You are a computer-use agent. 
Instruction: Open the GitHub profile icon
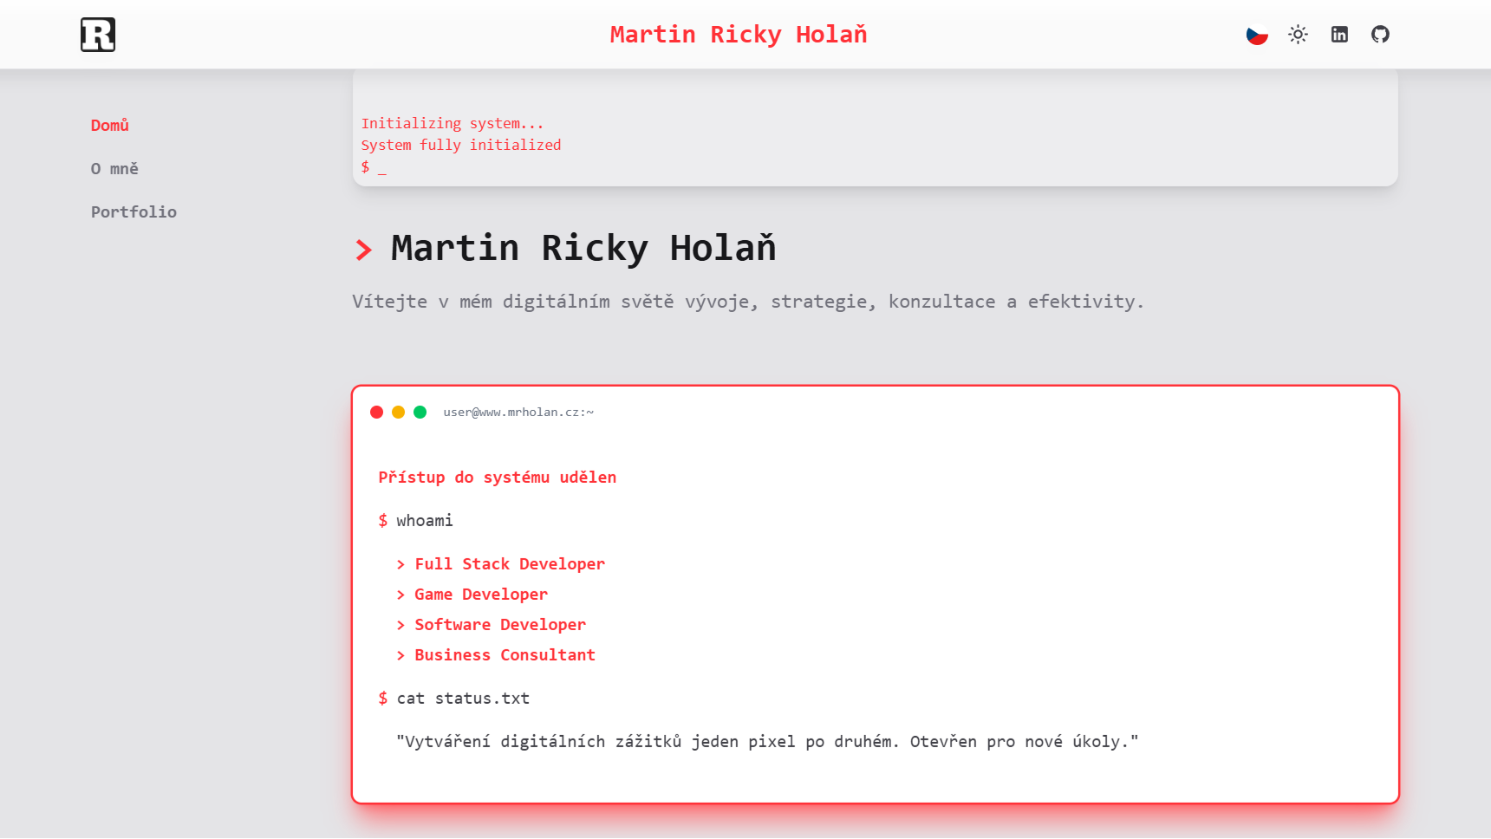1380,35
